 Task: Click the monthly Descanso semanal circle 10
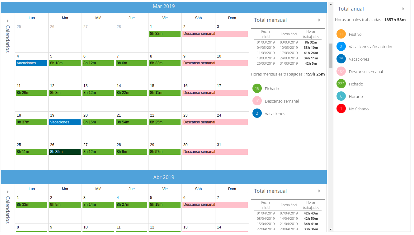pyautogui.click(x=257, y=101)
